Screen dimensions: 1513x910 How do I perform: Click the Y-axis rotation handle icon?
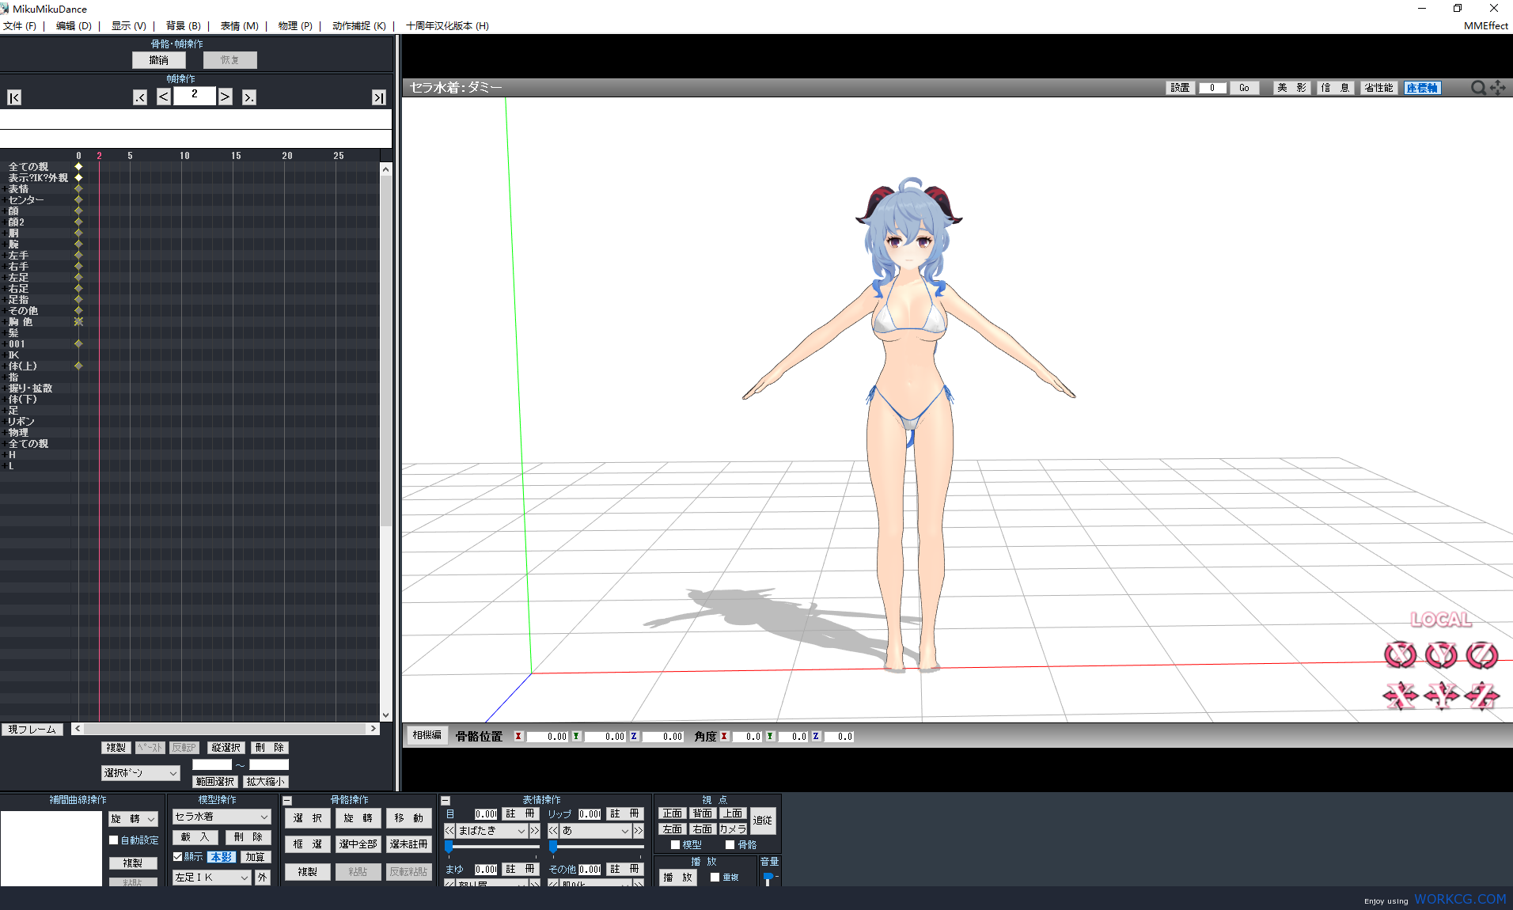(1441, 655)
